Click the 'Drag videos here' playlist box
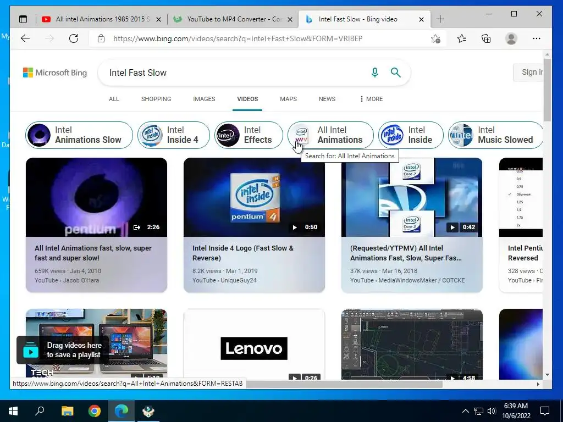Screen dimensions: 563x422 (63, 350)
